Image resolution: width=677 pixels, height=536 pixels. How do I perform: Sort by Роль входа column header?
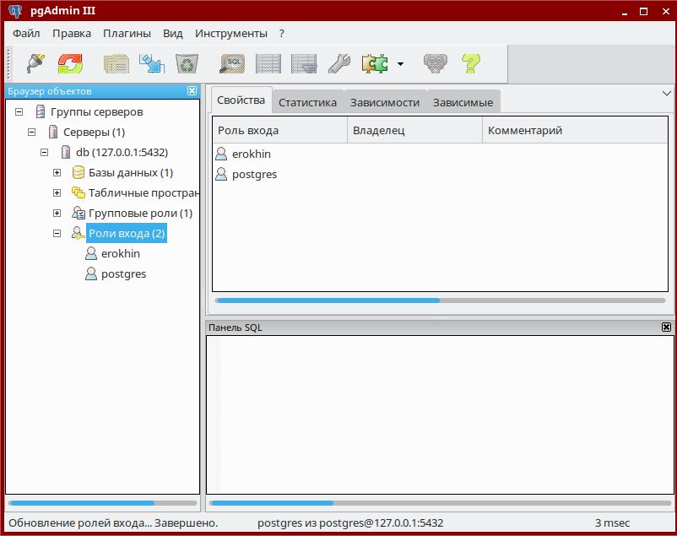(279, 131)
